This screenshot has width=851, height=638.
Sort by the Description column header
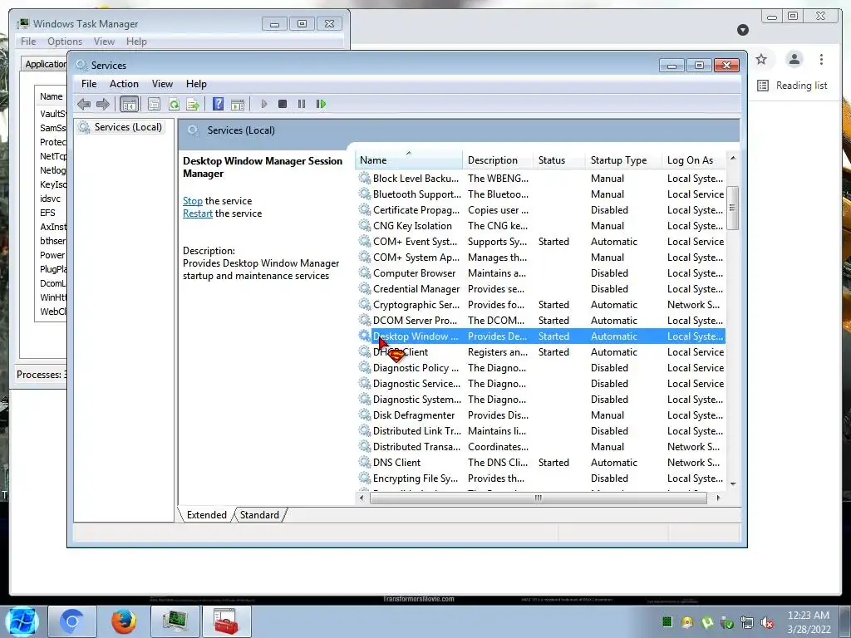498,160
